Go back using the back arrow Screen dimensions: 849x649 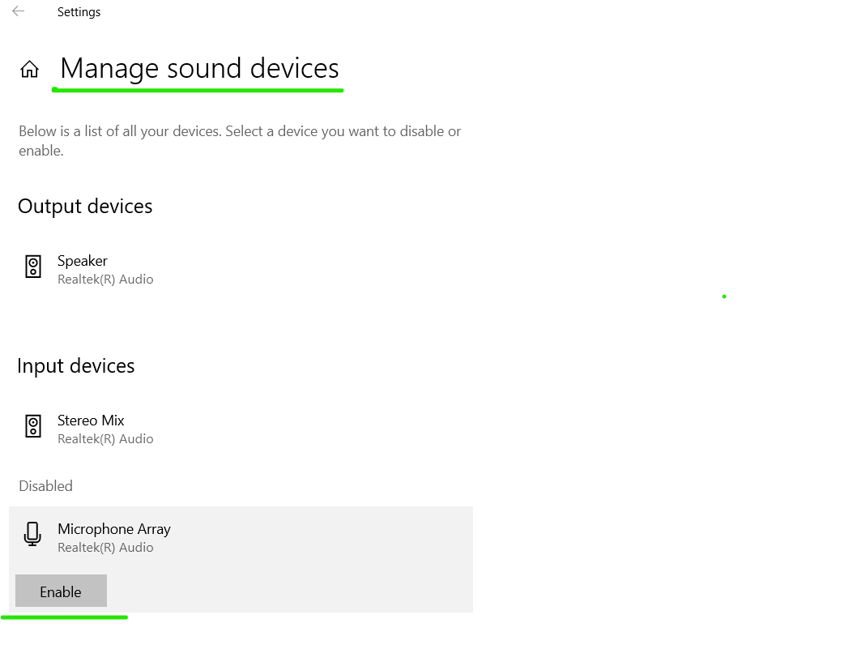18,11
